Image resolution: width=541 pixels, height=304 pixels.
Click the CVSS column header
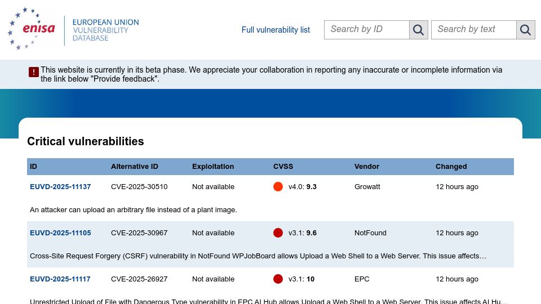click(283, 167)
